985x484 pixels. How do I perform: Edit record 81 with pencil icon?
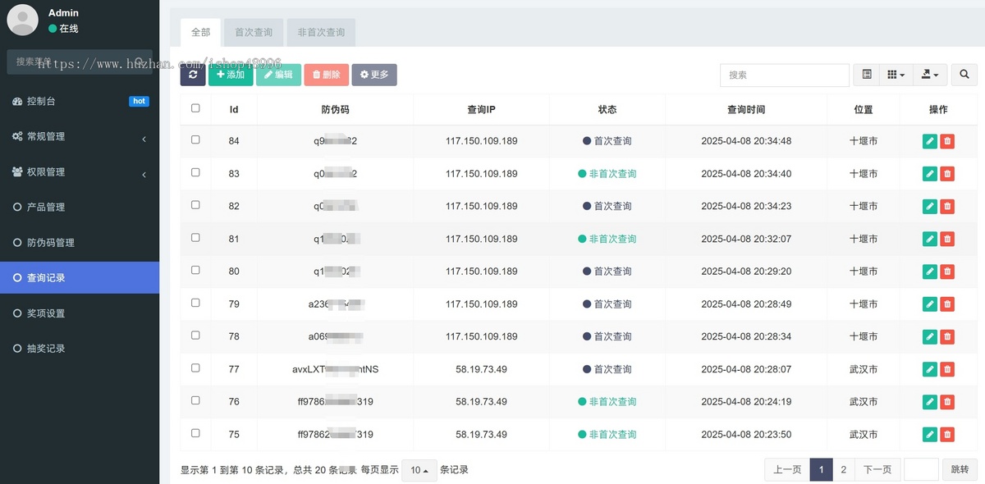929,239
